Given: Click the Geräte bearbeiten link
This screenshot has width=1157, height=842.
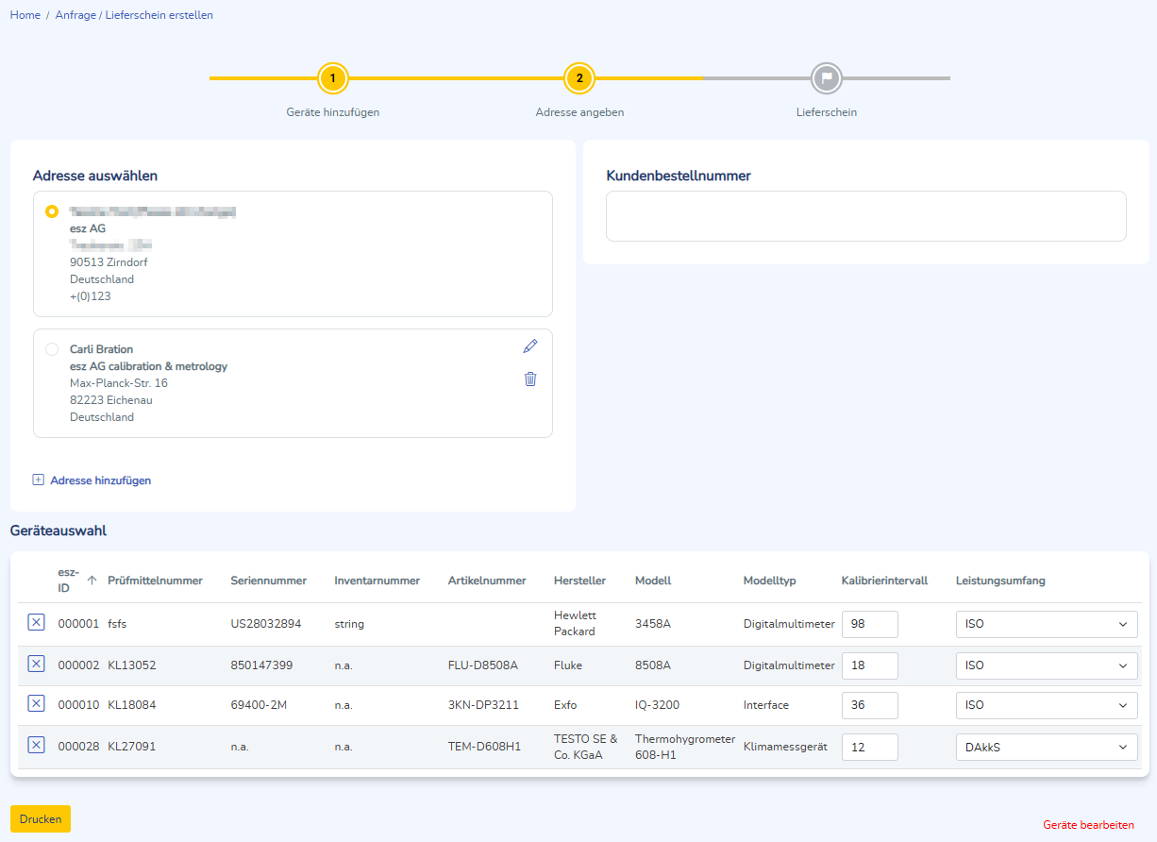Looking at the screenshot, I should tap(1088, 825).
